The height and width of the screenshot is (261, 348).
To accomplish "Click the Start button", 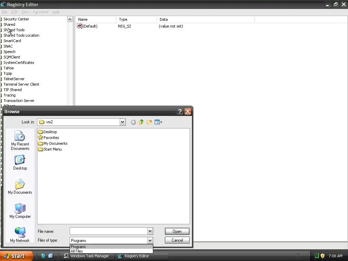I will [x=16, y=256].
